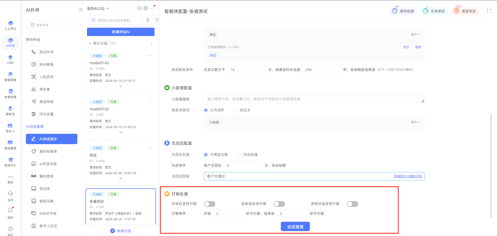Open 我的AI(20) dropdown
The image size is (497, 236).
(x=98, y=9)
